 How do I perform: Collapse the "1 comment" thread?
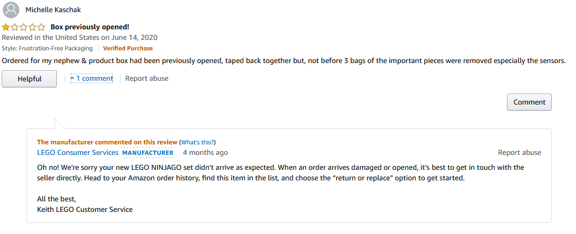click(x=92, y=78)
